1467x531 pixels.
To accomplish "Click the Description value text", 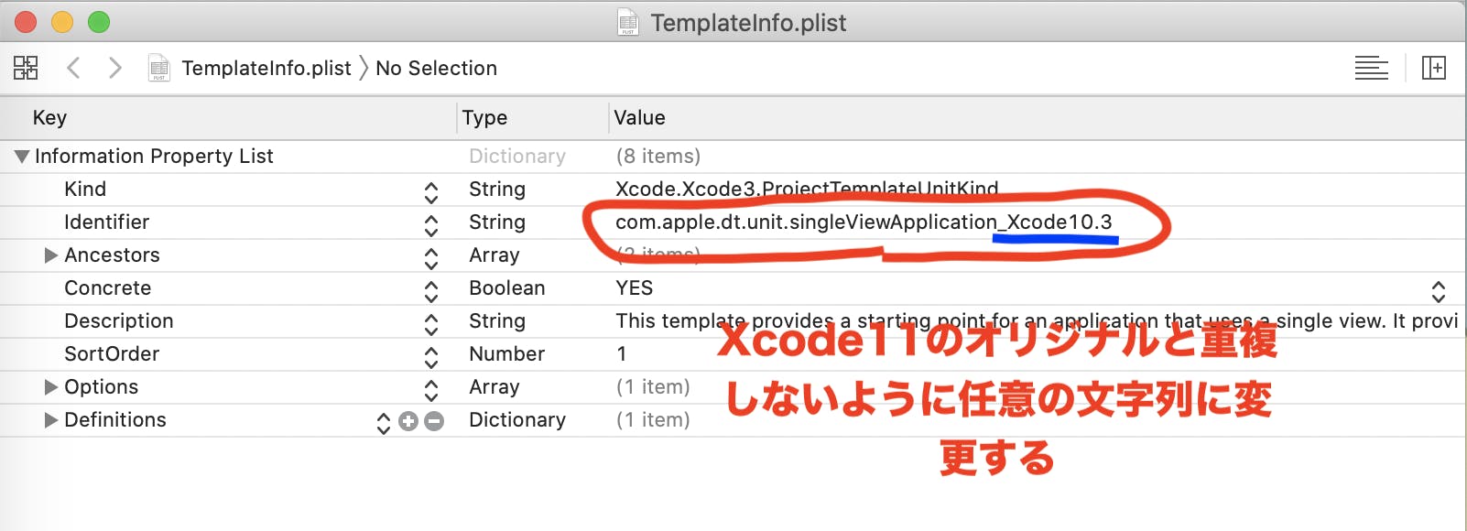I will 1037,321.
